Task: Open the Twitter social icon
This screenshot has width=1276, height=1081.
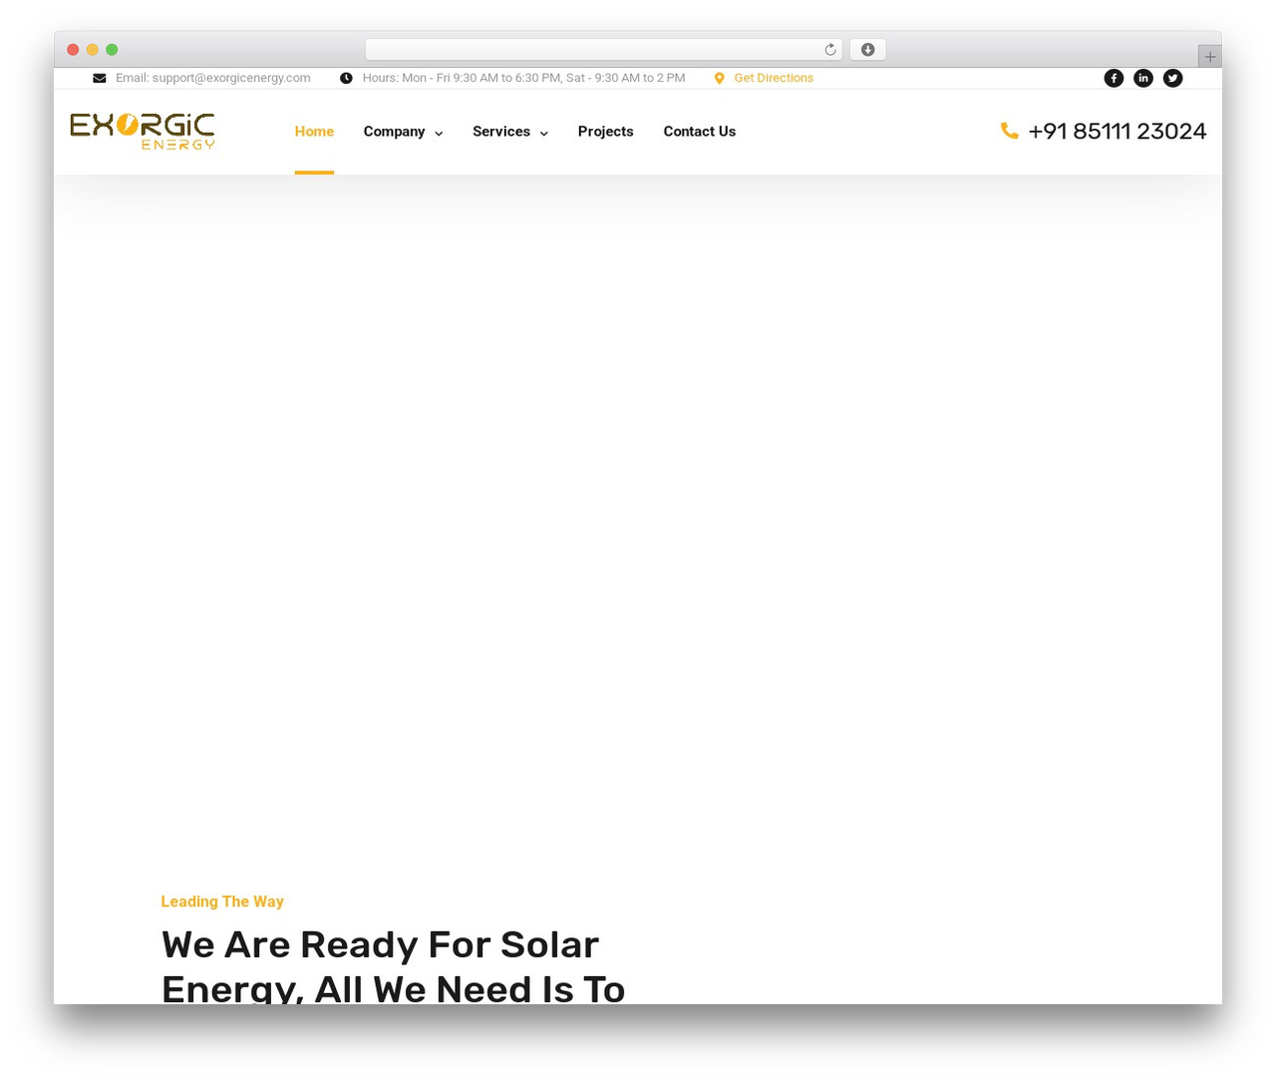Action: coord(1173,78)
